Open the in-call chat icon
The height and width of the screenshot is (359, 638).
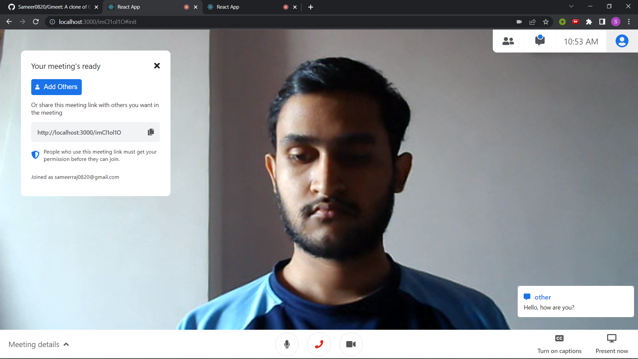(x=539, y=41)
